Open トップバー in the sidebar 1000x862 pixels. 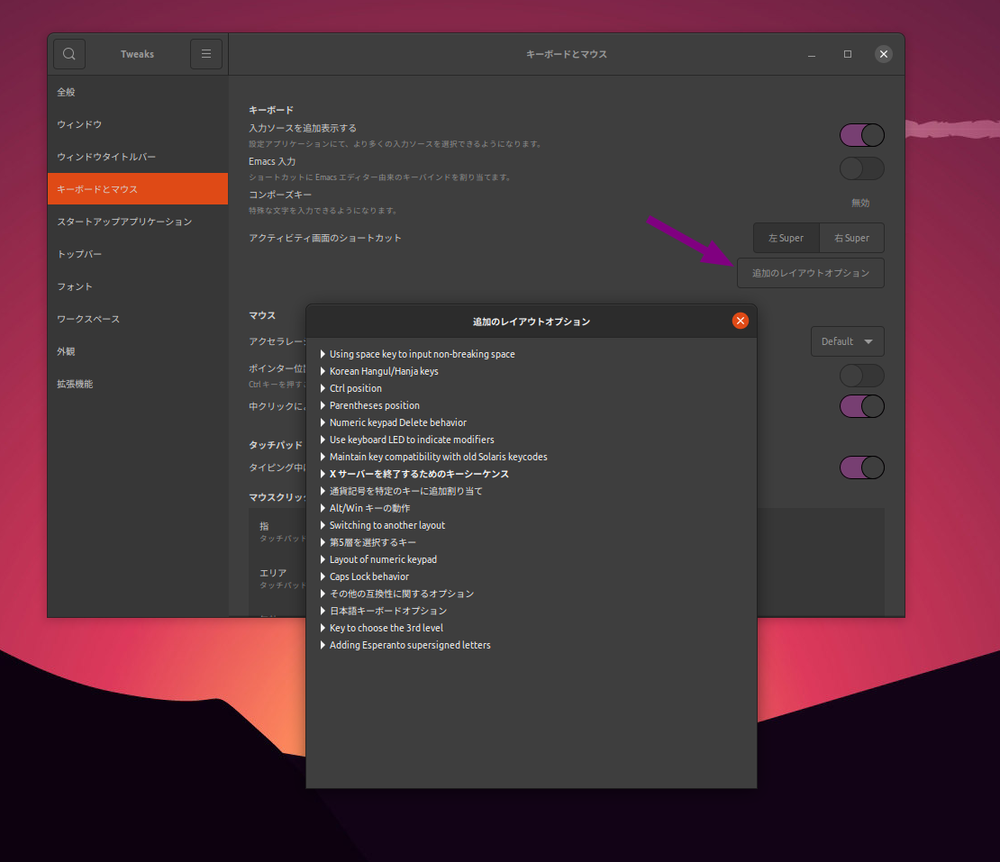click(x=138, y=254)
